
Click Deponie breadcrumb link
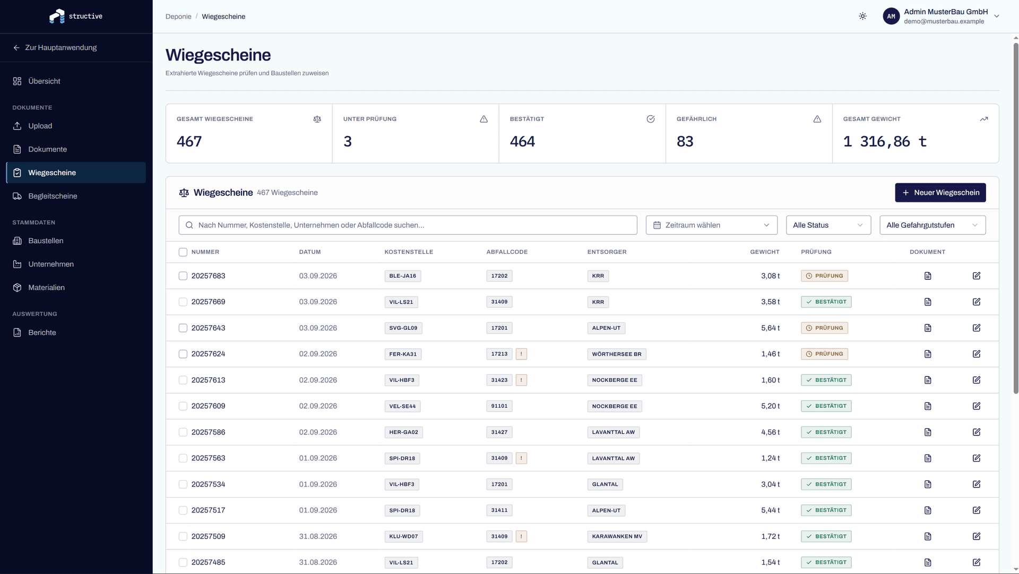[178, 16]
